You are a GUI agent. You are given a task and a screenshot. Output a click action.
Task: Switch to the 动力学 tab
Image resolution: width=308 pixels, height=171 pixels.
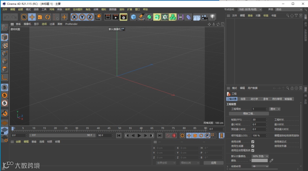click(x=254, y=99)
